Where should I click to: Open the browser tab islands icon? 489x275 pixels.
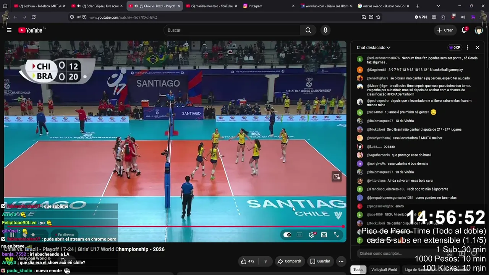(5, 6)
